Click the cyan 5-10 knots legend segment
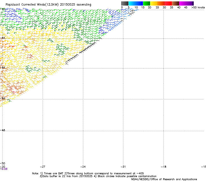The width and height of the screenshot is (206, 181). [x=132, y=3]
